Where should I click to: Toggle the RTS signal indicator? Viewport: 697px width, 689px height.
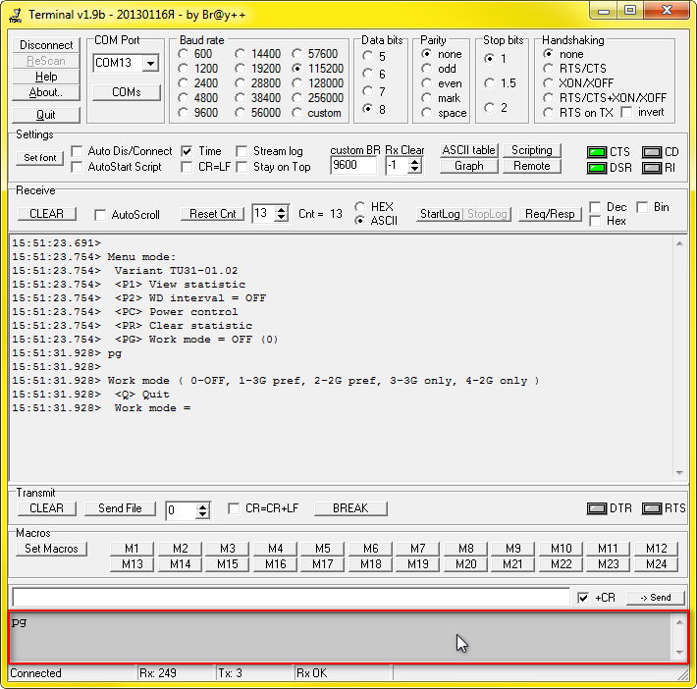tap(652, 508)
